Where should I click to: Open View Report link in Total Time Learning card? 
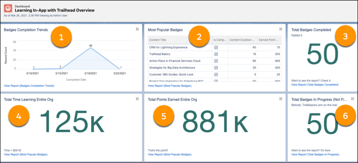(x=26, y=155)
